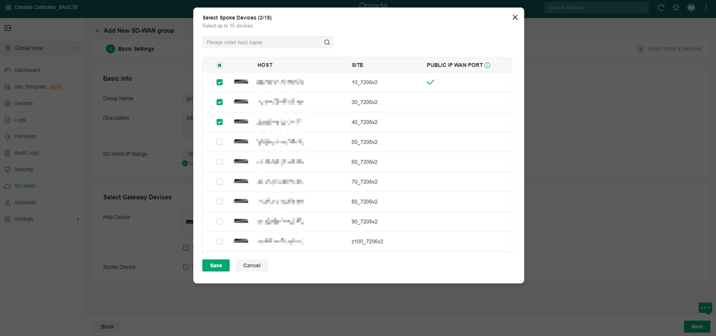The height and width of the screenshot is (336, 716).
Task: Check the z100_7206v2 device checkbox
Action: tap(220, 241)
